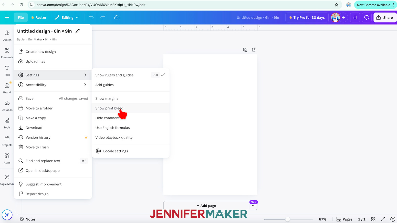Open the Editing mode dropdown
Viewport: 397px width, 223px height.
67,17
